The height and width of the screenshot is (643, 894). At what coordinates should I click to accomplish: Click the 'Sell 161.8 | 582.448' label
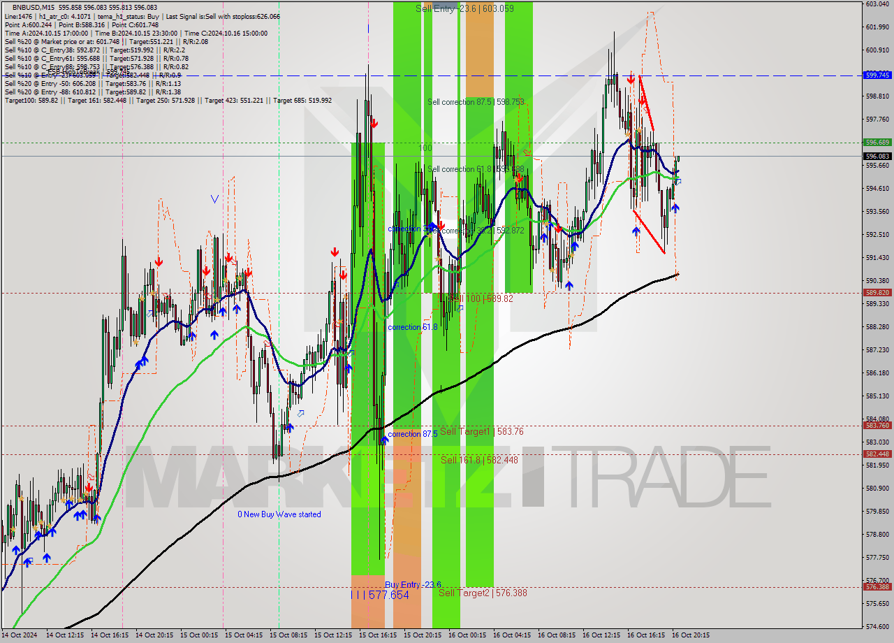[479, 460]
